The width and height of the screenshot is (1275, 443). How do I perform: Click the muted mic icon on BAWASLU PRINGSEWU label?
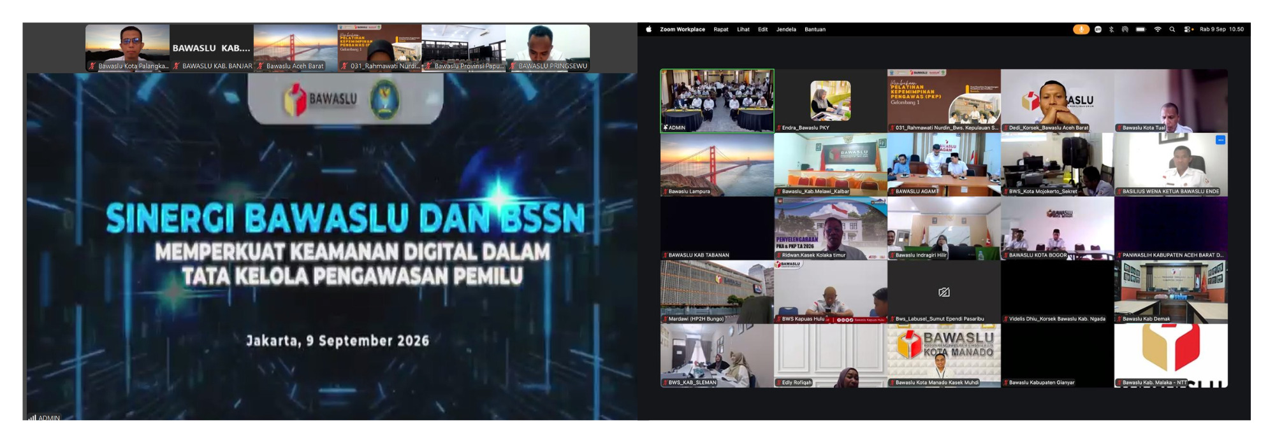[513, 66]
